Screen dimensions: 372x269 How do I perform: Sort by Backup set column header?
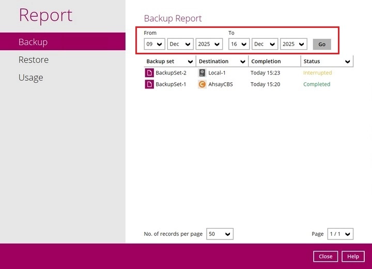click(x=160, y=62)
